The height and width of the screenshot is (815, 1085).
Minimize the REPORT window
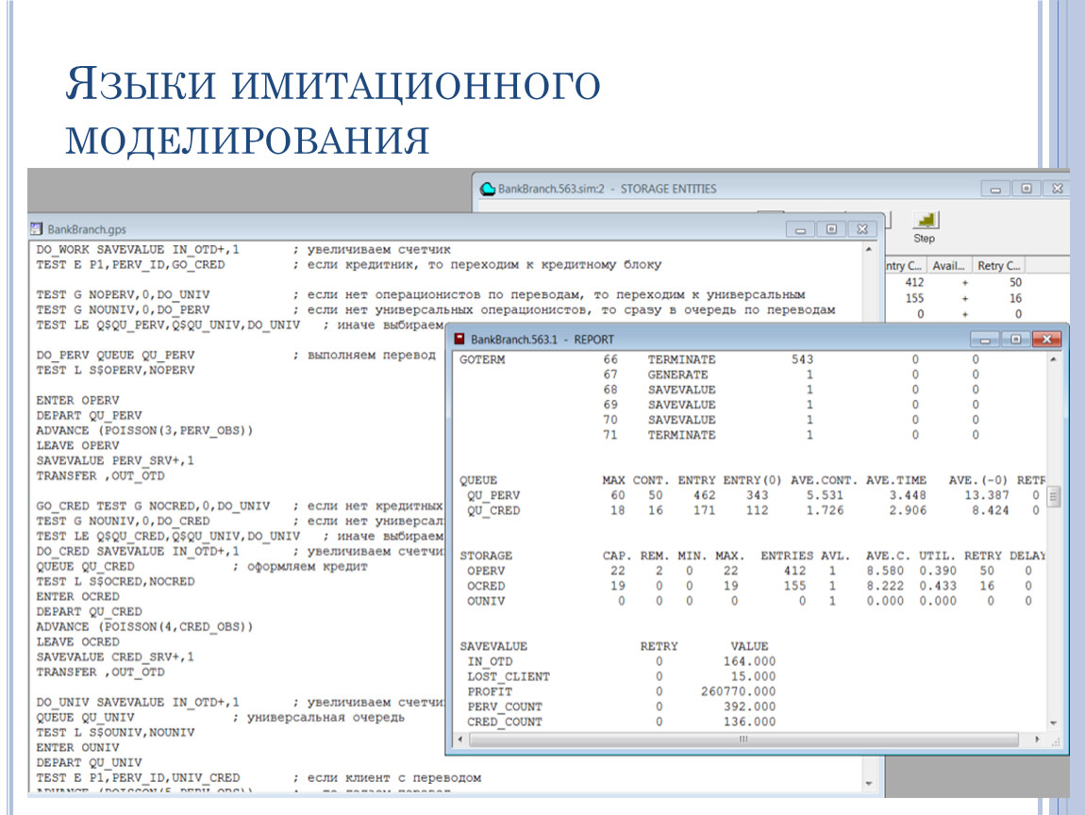(x=985, y=339)
